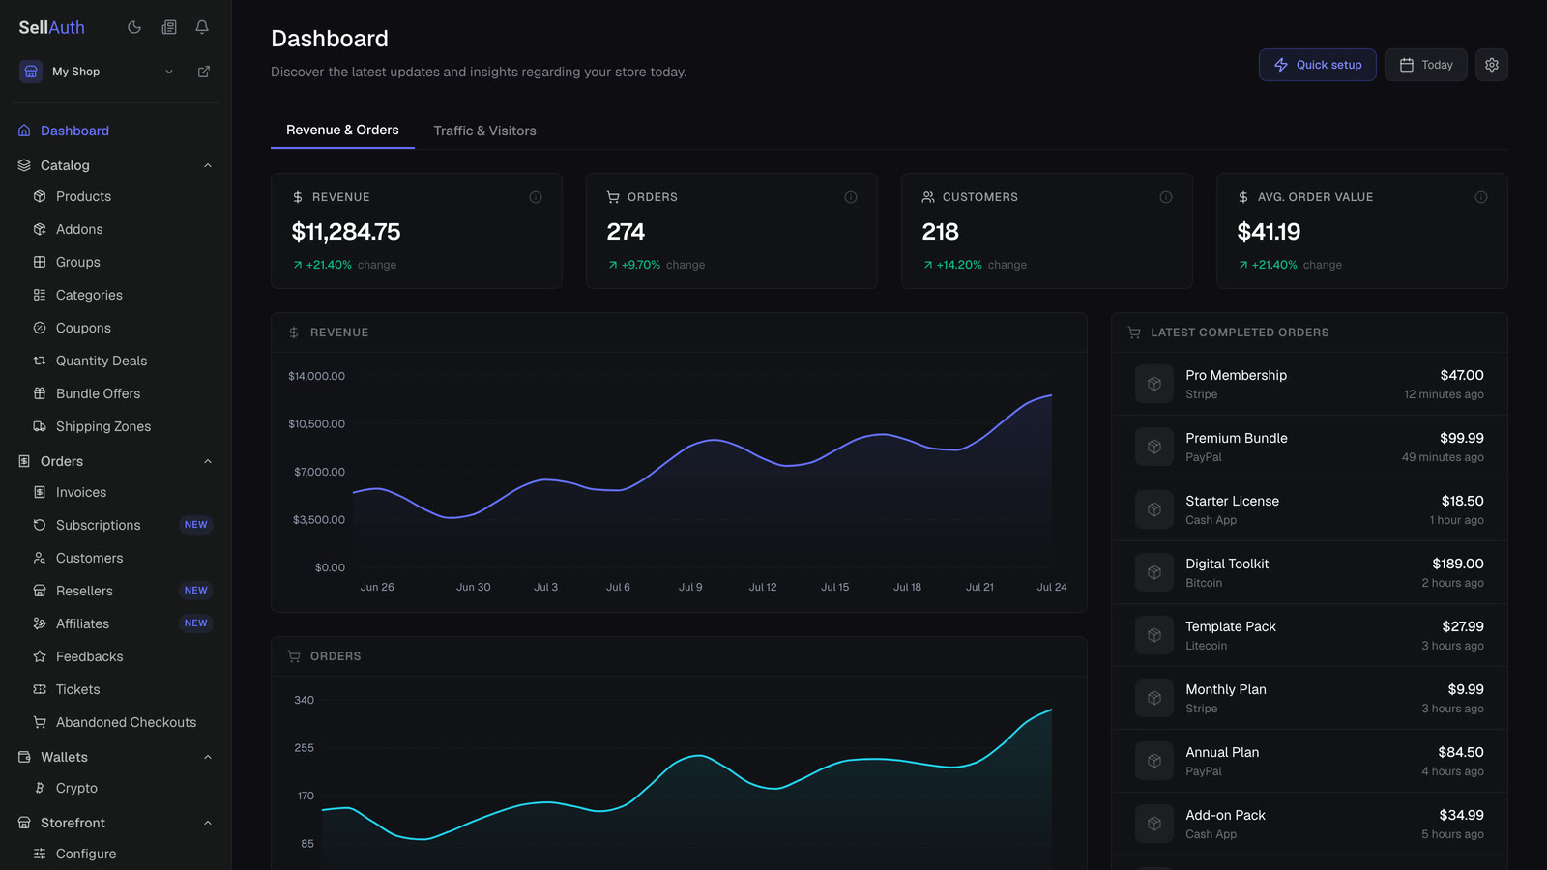Open the Template Pack order
This screenshot has height=870, width=1547.
click(1309, 635)
